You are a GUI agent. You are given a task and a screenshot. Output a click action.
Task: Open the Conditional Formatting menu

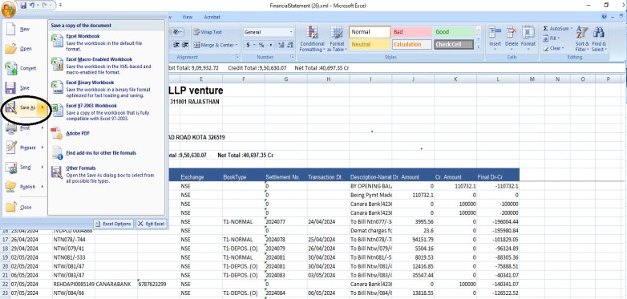click(x=312, y=39)
